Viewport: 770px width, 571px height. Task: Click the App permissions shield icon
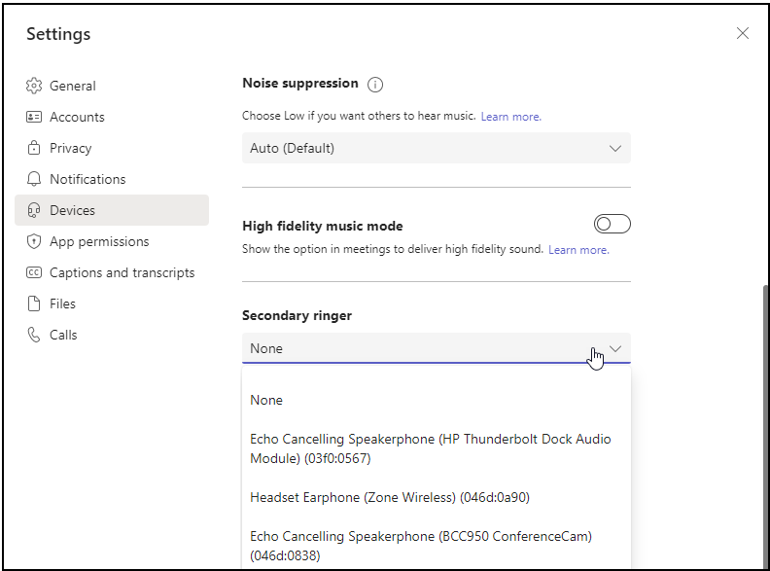pos(34,241)
